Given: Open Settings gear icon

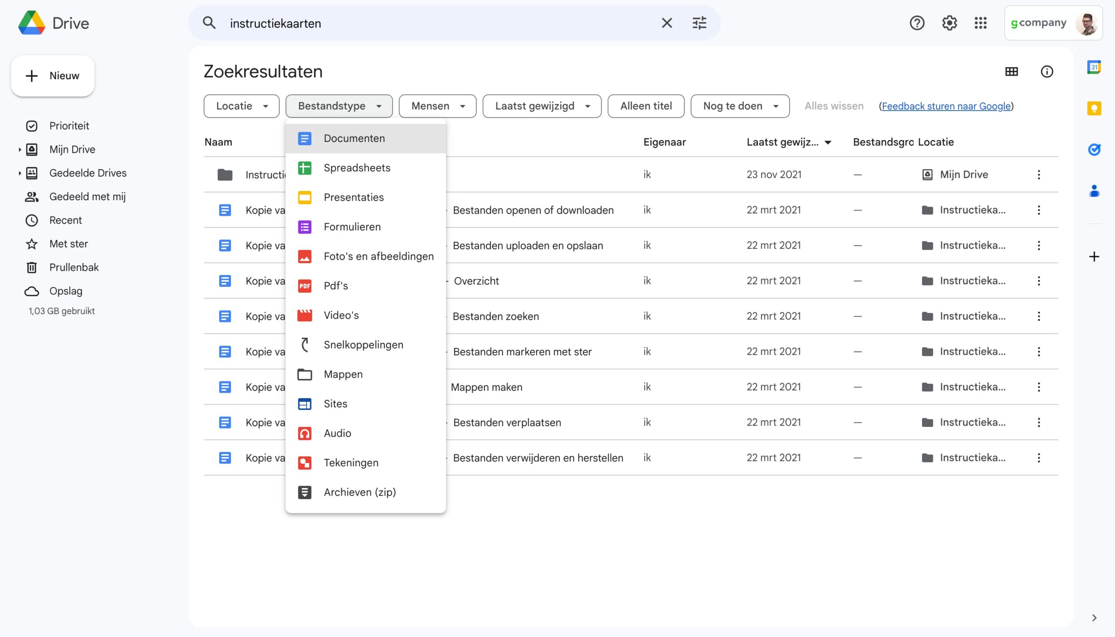Looking at the screenshot, I should [x=949, y=23].
